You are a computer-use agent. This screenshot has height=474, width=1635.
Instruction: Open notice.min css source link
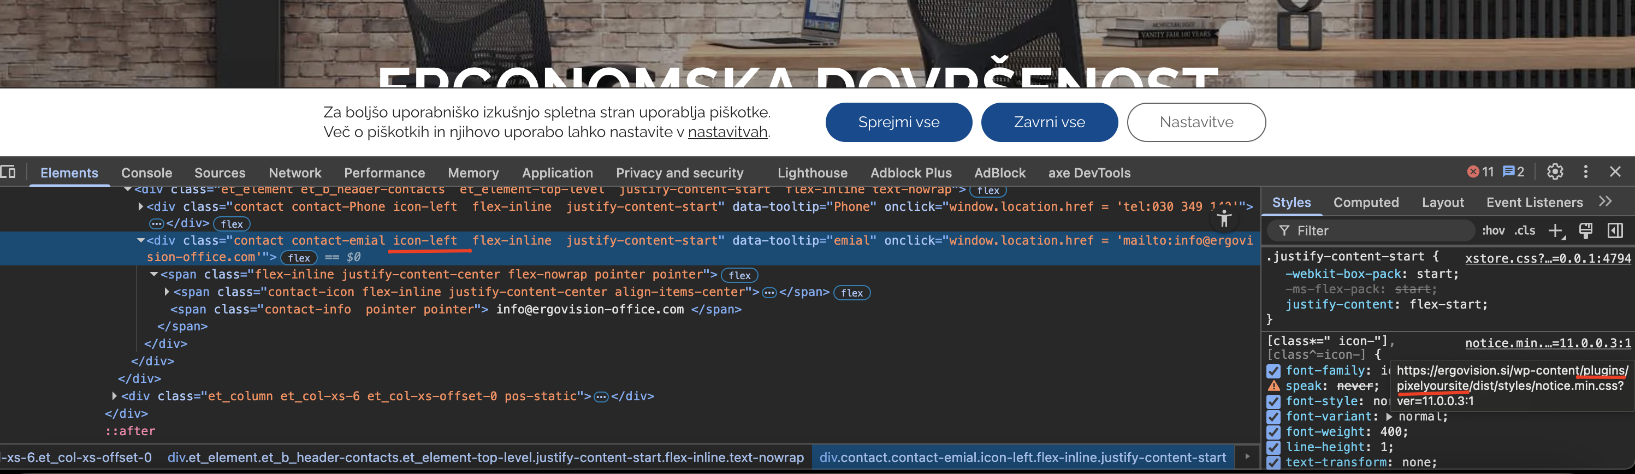[1548, 343]
